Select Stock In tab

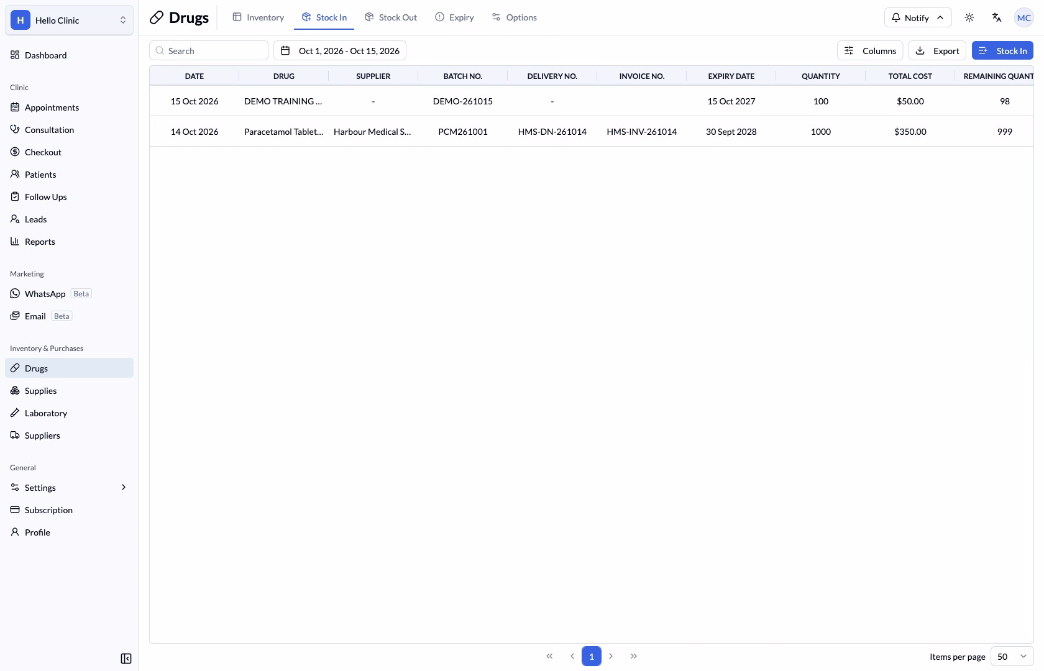(x=324, y=17)
